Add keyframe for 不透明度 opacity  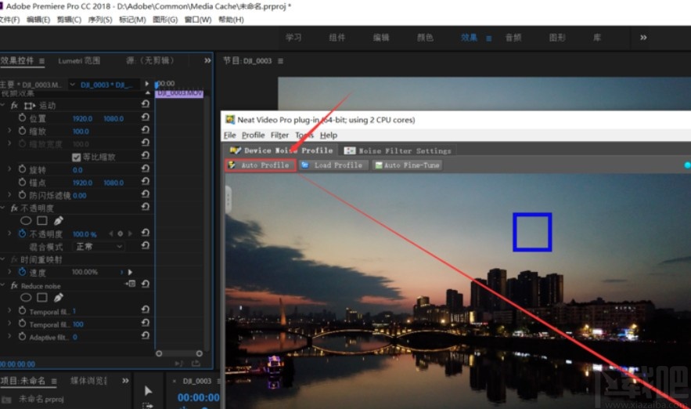tap(121, 234)
